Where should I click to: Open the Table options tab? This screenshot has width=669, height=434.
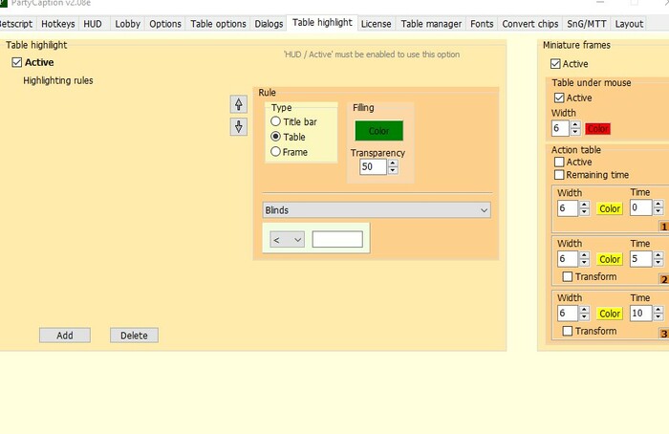tap(218, 24)
